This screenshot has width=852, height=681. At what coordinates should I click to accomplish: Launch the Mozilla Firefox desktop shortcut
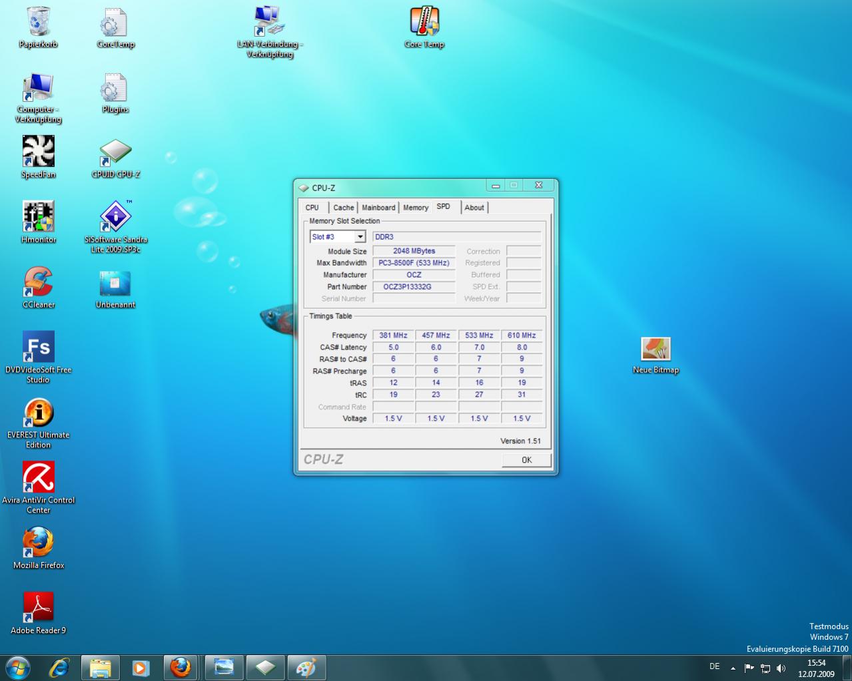pyautogui.click(x=39, y=548)
